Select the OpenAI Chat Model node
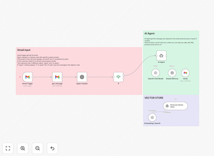214x156 pixels. tap(156, 73)
